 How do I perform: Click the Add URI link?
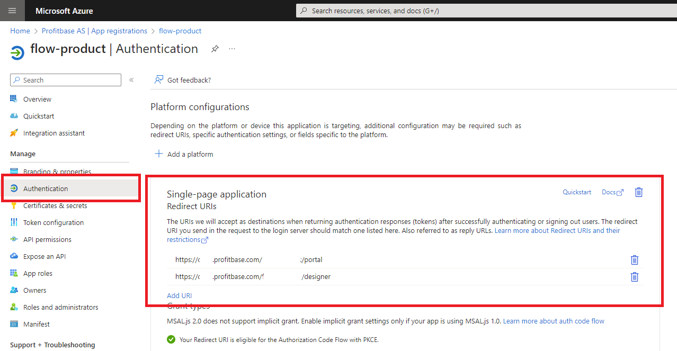coord(179,295)
